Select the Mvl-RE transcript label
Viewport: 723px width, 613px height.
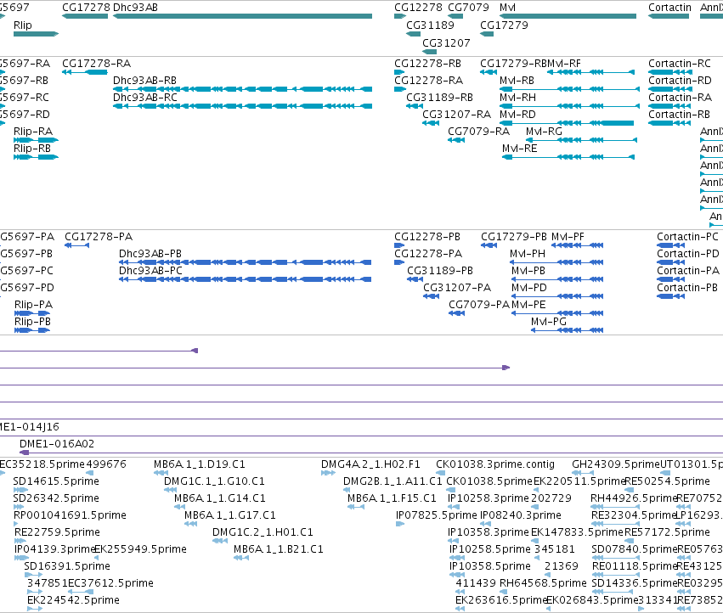tap(520, 149)
